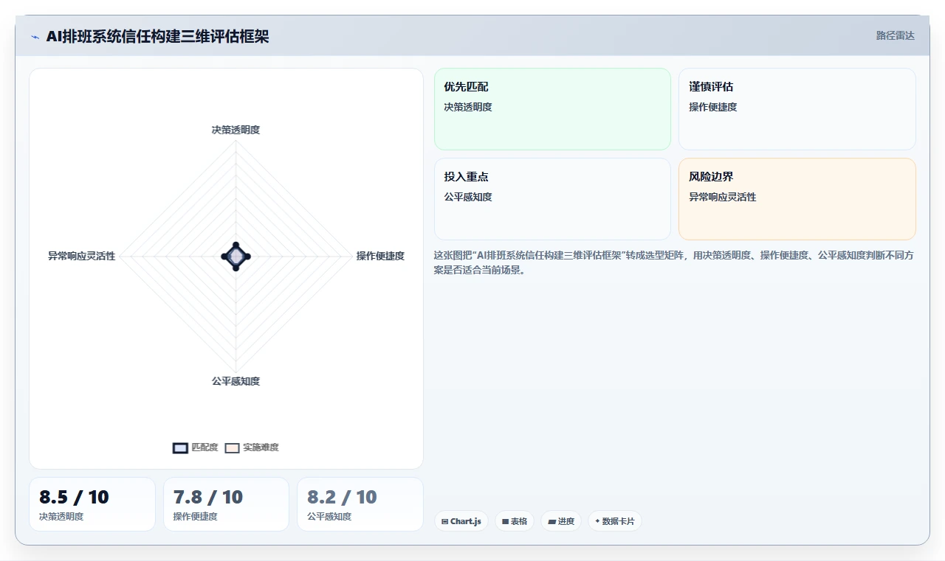Select the 进度 chip
The image size is (945, 561).
tap(561, 521)
